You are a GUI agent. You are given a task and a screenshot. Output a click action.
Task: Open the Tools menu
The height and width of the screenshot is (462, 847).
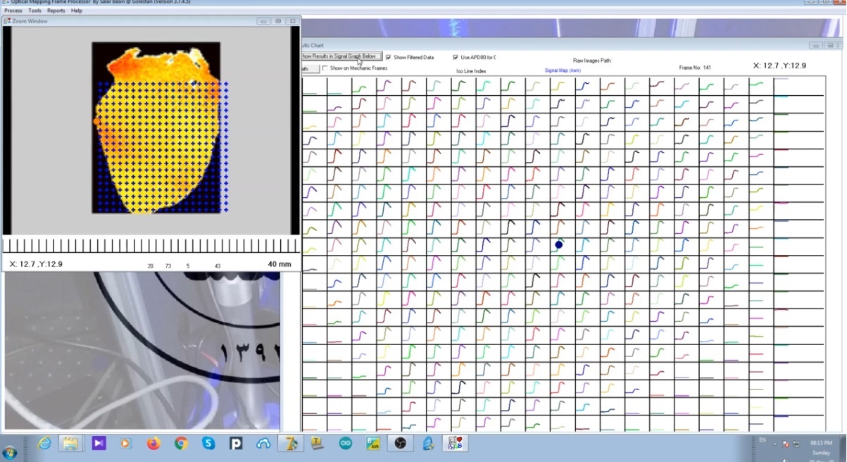click(34, 11)
